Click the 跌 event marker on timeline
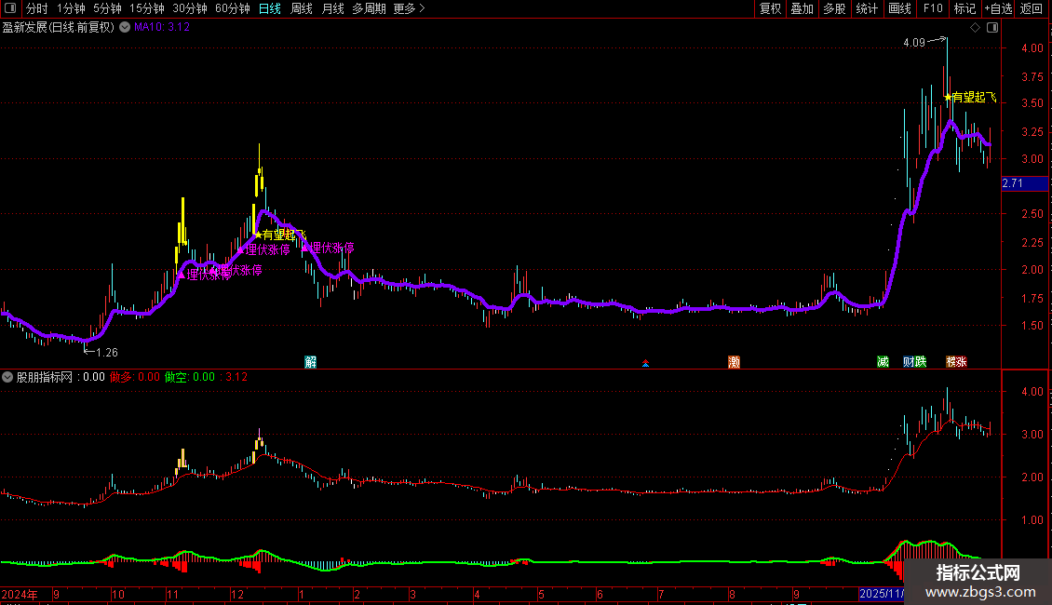 pos(921,362)
